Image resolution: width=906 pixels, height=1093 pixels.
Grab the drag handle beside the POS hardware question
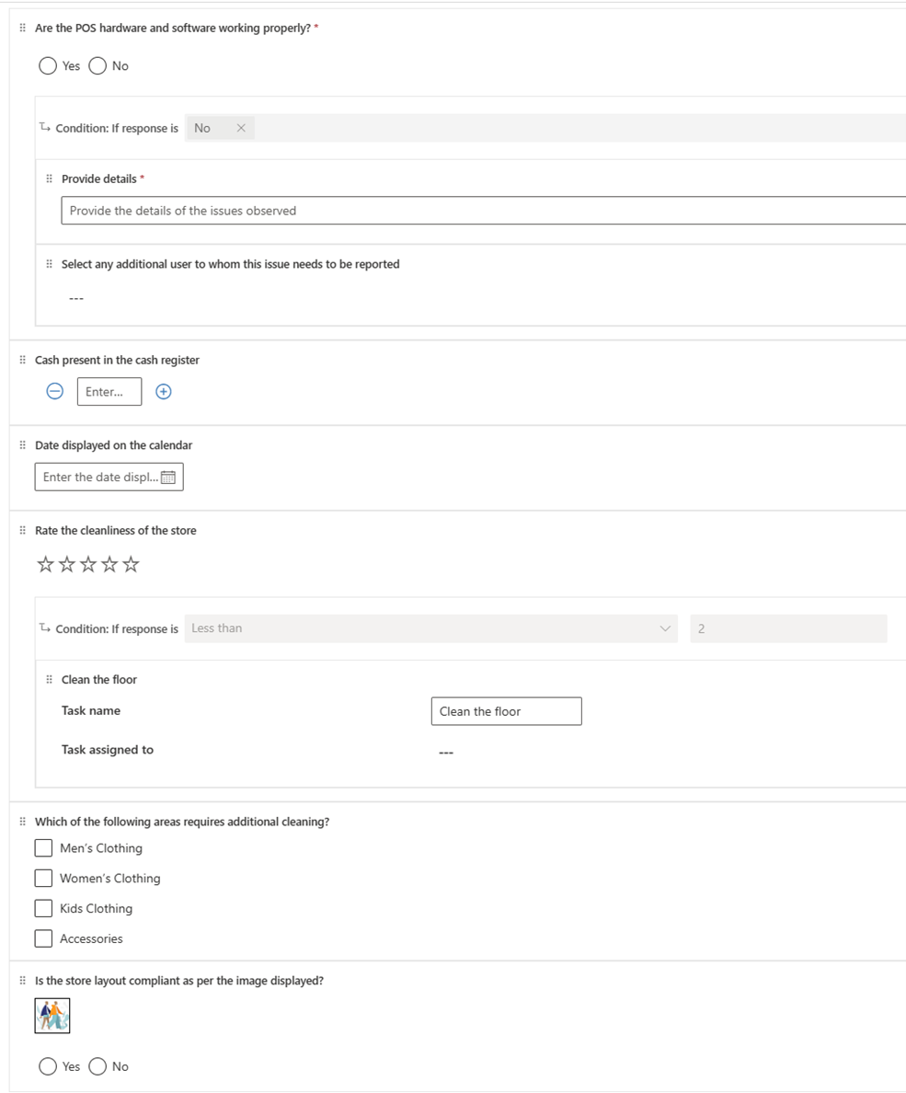click(x=22, y=28)
